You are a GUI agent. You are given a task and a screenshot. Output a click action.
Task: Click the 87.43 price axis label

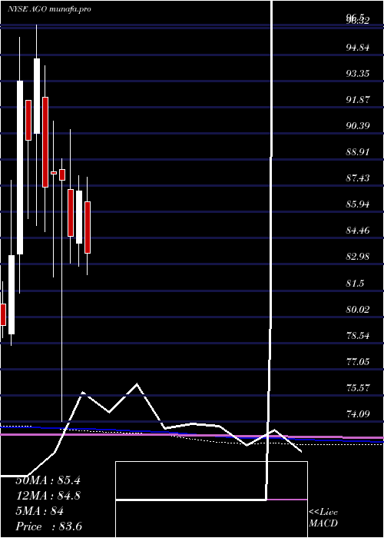click(x=358, y=178)
